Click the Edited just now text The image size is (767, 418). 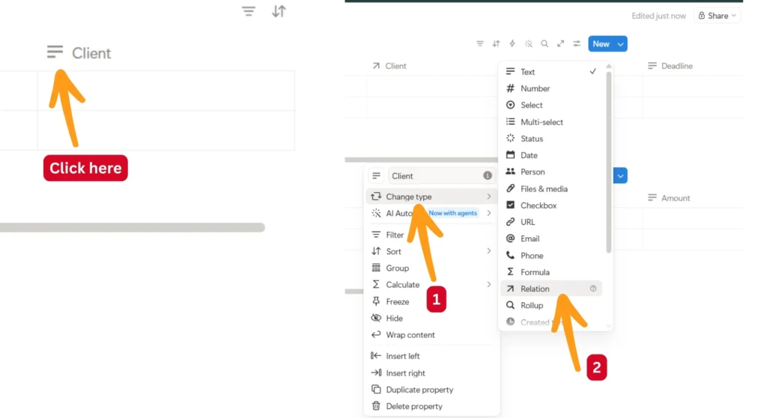[658, 16]
